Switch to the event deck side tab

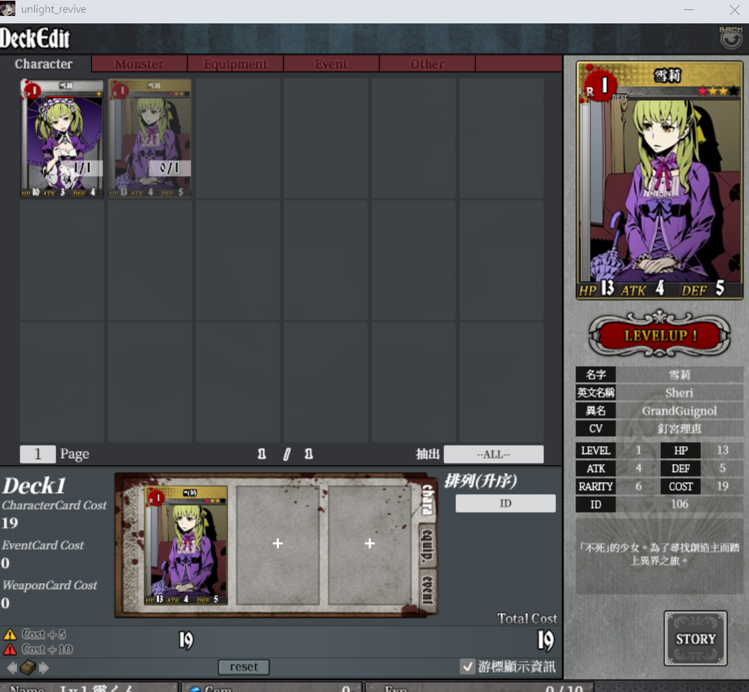(x=428, y=590)
